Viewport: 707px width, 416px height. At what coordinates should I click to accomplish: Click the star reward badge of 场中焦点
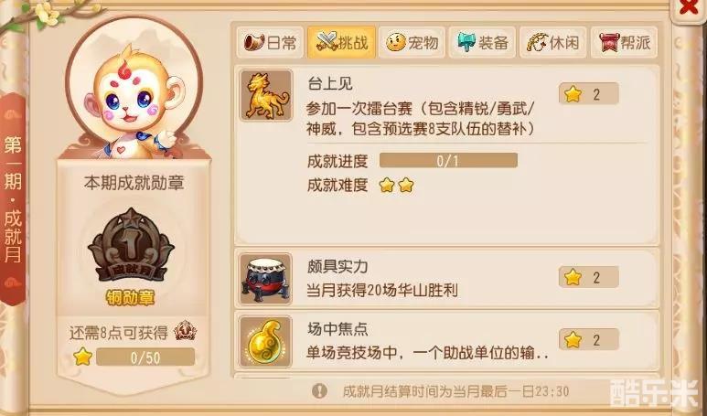tap(588, 340)
